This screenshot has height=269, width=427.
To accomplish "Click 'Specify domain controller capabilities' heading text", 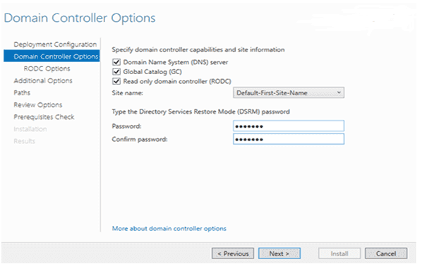I will 198,50.
